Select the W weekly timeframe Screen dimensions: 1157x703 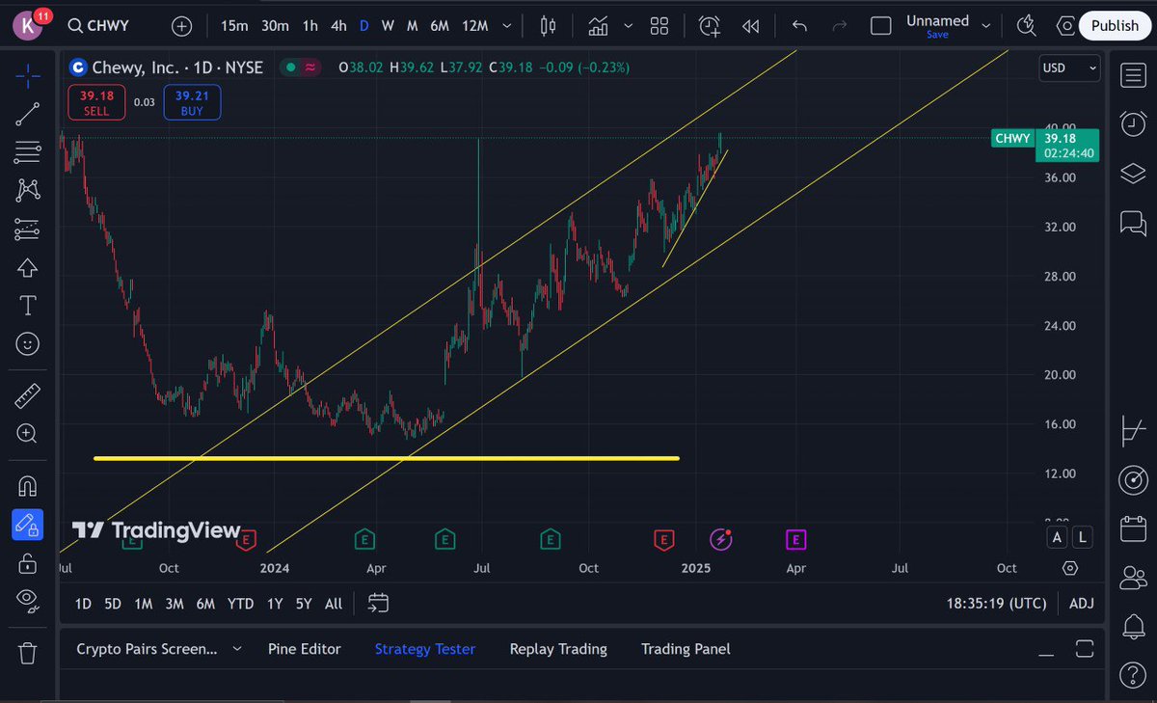click(388, 26)
